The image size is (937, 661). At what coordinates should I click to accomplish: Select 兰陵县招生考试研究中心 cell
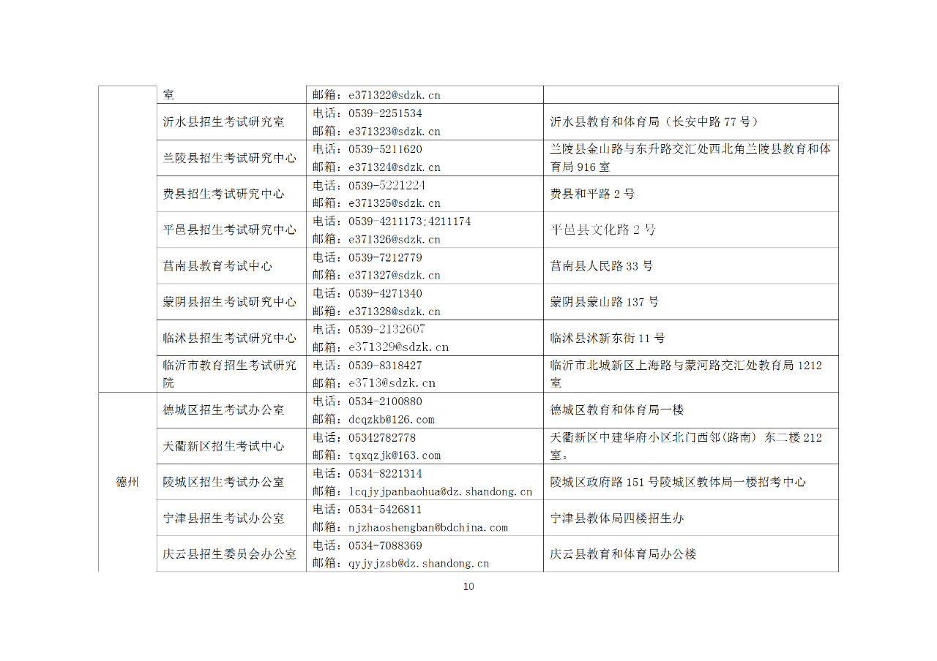231,158
